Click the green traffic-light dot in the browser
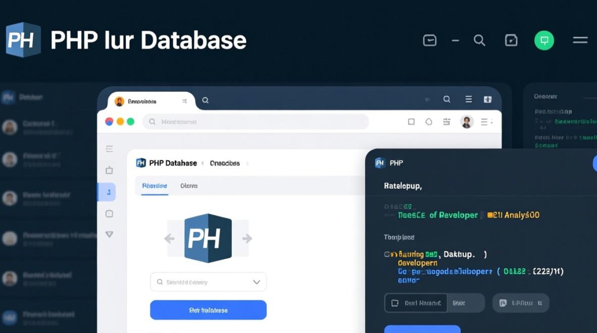 coord(130,121)
